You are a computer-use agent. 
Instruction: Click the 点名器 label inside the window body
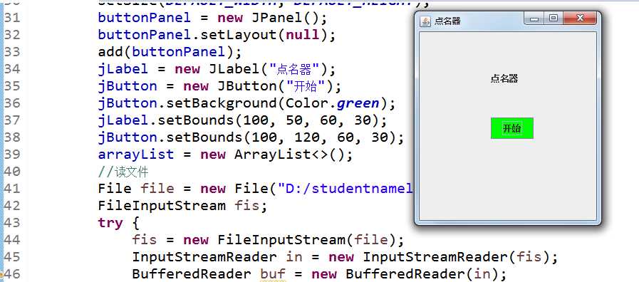[504, 78]
